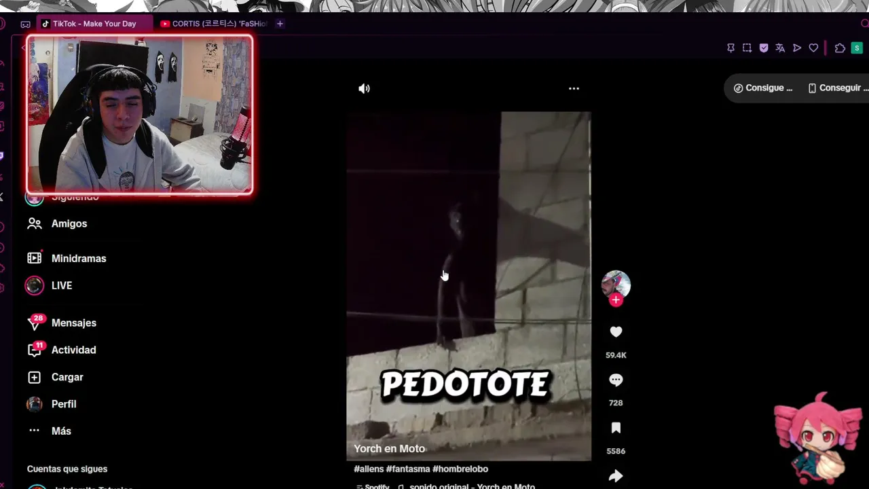
Task: Click the Conseguir app button
Action: click(838, 88)
